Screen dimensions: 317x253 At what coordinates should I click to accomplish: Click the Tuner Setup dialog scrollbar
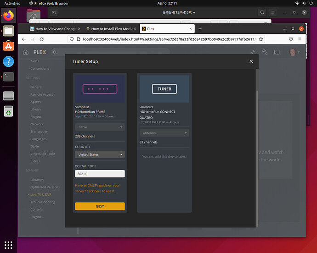257,159
